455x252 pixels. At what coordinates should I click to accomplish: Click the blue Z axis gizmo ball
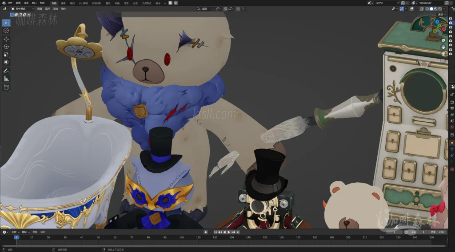(x=437, y=22)
